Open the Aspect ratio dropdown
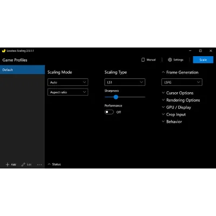216x216 pixels. 68,92
